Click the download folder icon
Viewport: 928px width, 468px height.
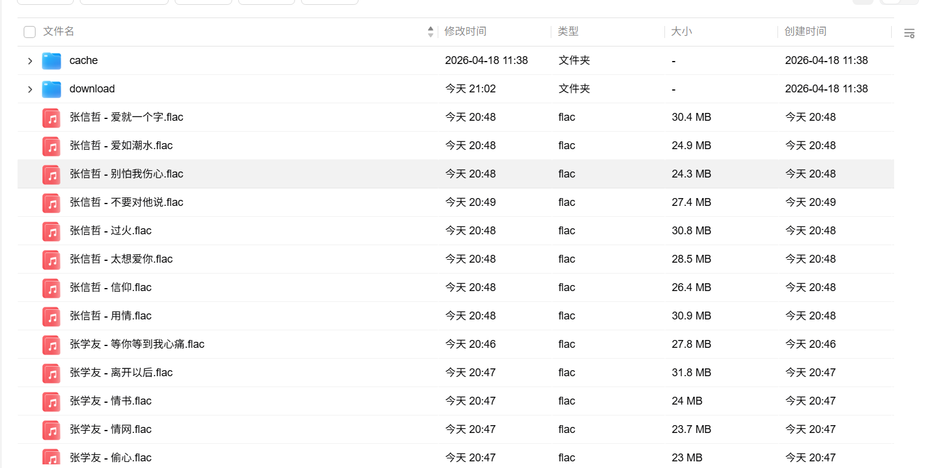51,89
